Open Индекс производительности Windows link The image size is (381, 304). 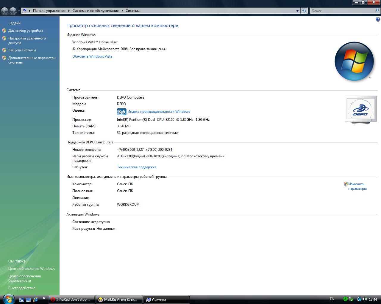pyautogui.click(x=159, y=112)
